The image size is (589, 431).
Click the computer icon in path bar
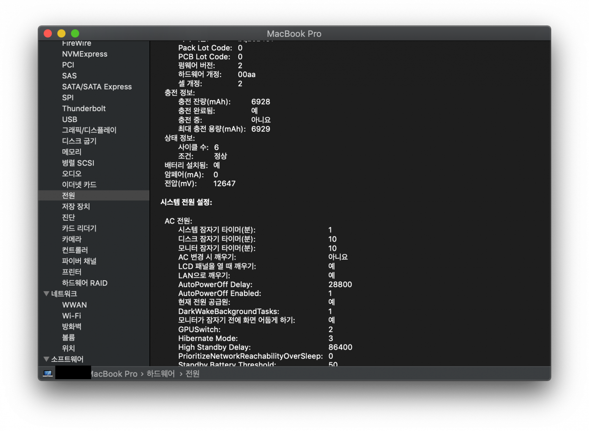click(47, 374)
